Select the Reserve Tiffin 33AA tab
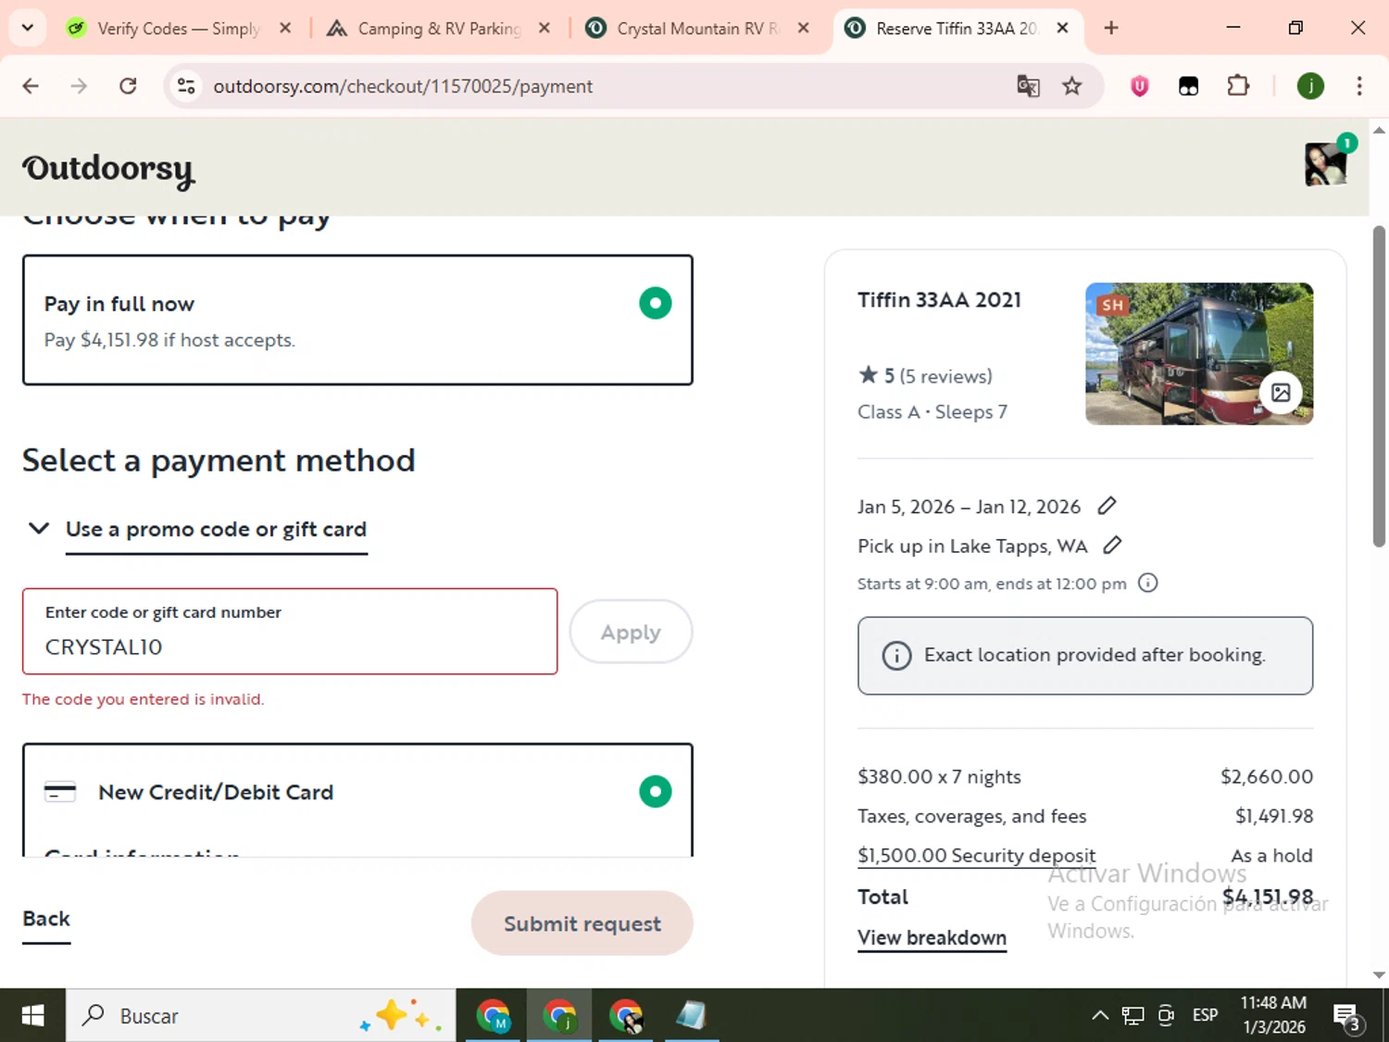This screenshot has height=1042, width=1389. pos(957,29)
